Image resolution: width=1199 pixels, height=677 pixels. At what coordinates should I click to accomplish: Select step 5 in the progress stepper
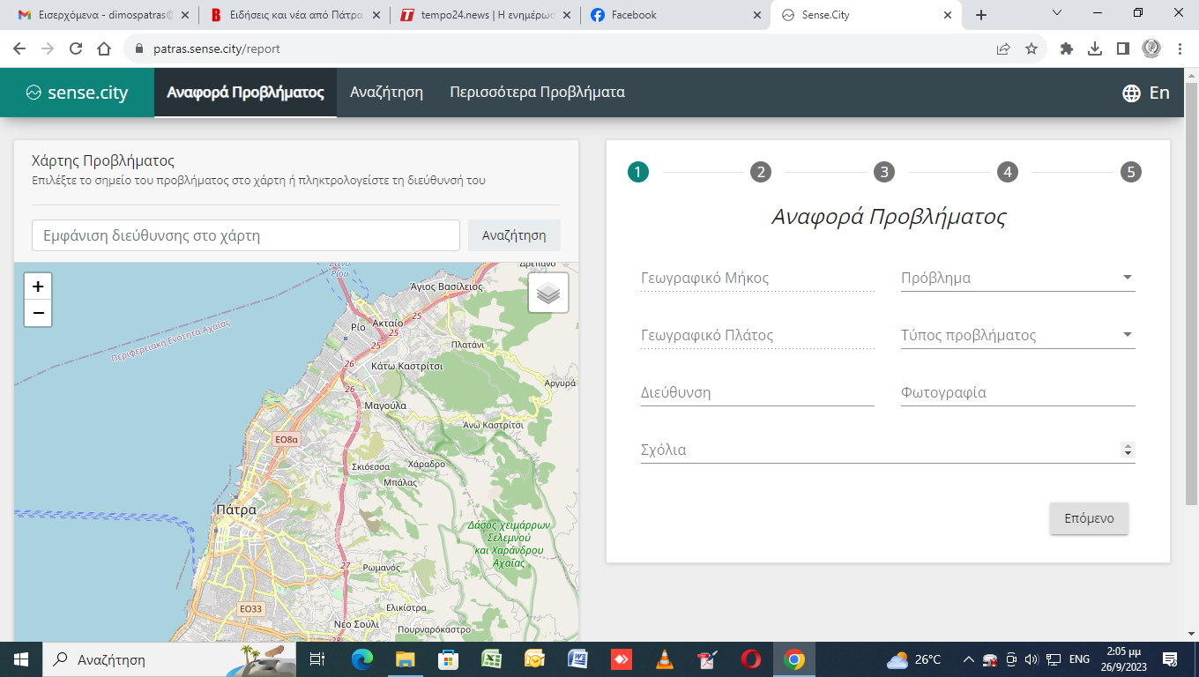[1131, 172]
